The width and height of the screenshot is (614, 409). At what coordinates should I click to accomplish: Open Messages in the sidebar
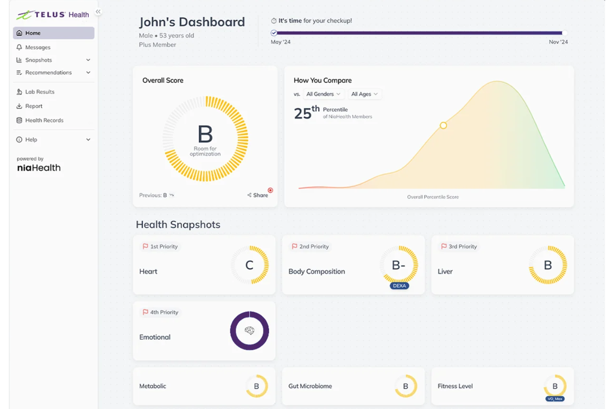[54, 47]
